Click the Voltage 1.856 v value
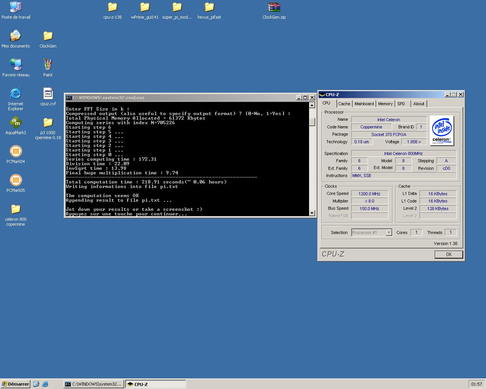Screen dimensions: 486x389 pos(414,142)
